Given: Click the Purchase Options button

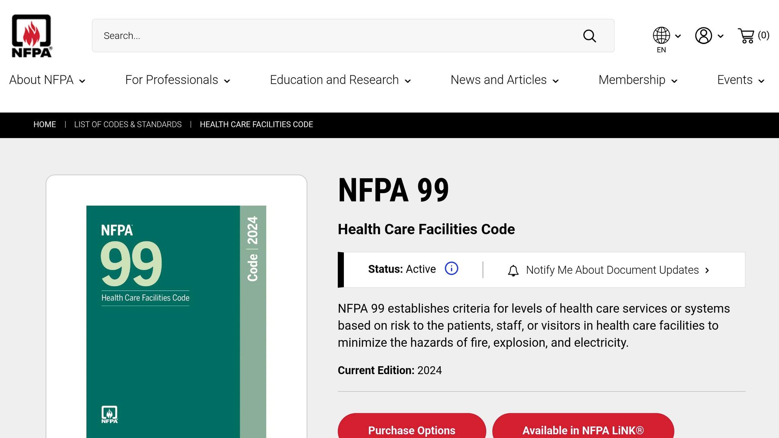Looking at the screenshot, I should [x=412, y=426].
